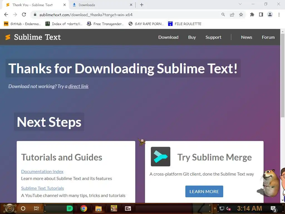Click the scrollbar down arrow
This screenshot has height=214, width=285.
pos(282,200)
